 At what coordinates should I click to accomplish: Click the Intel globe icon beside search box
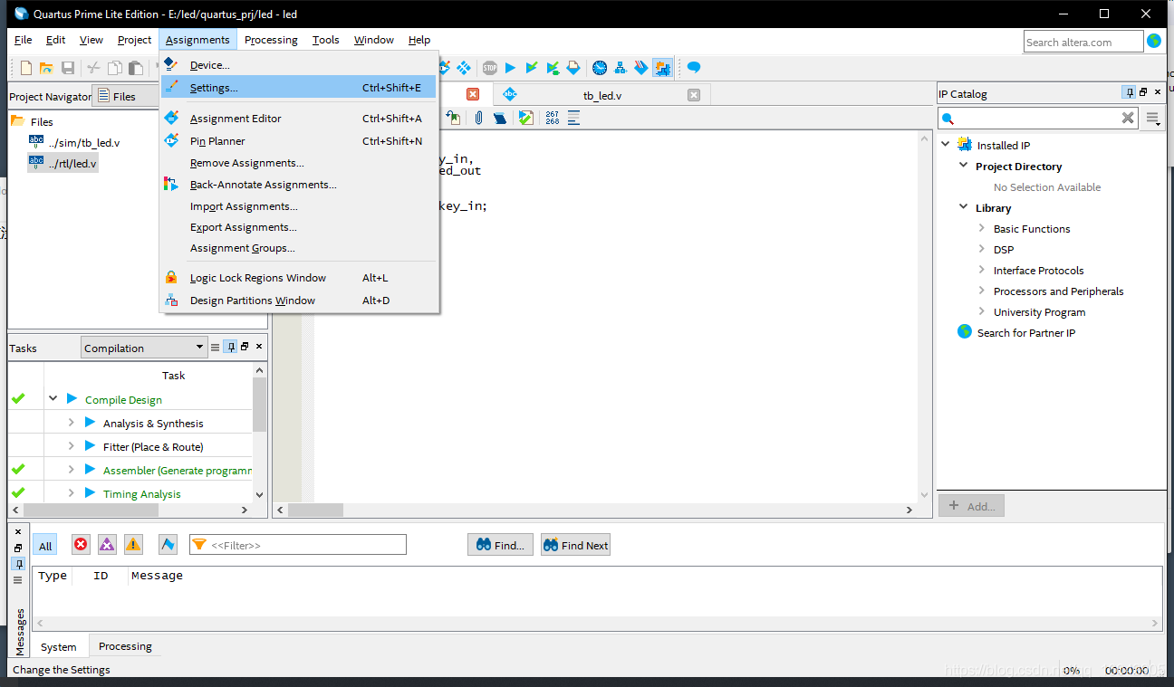[x=1154, y=41]
